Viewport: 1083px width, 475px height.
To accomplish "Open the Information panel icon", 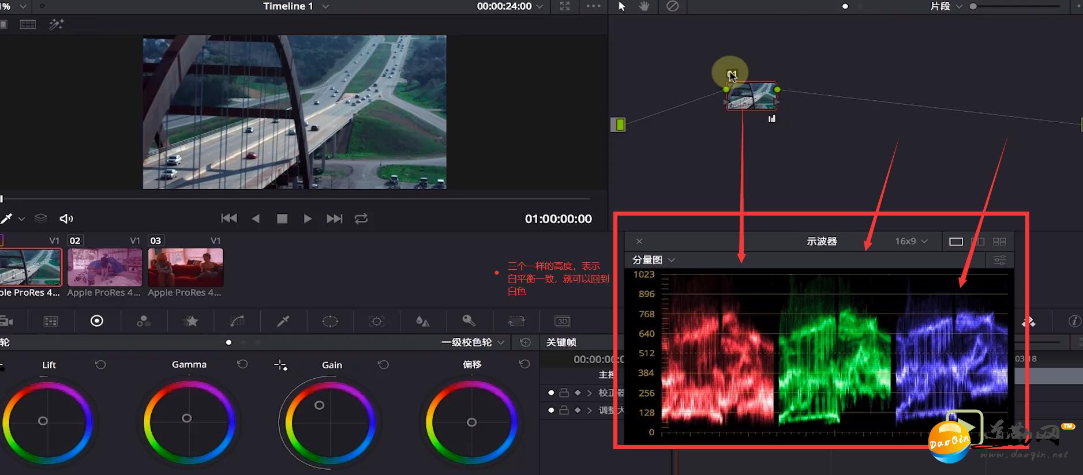I will click(1074, 321).
